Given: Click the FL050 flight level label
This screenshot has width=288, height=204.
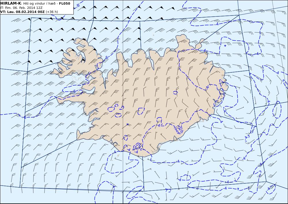Looking at the screenshot, I should tap(65, 3).
